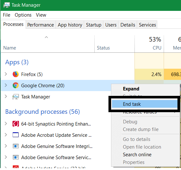Sort by the 53% CPU column header
This screenshot has width=181, height=170.
pos(149,44)
